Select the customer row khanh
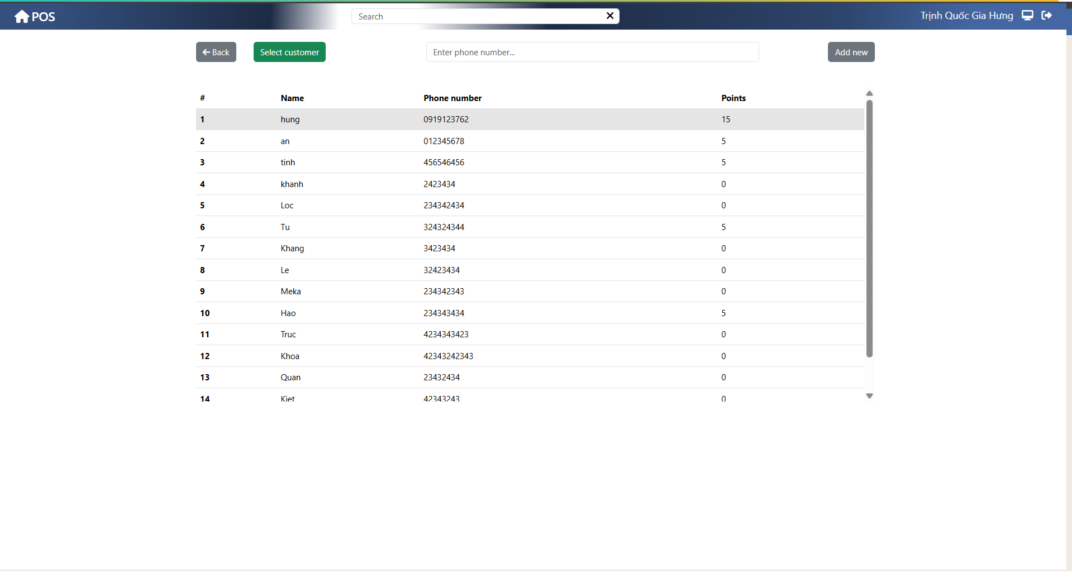This screenshot has height=578, width=1072. pos(529,184)
